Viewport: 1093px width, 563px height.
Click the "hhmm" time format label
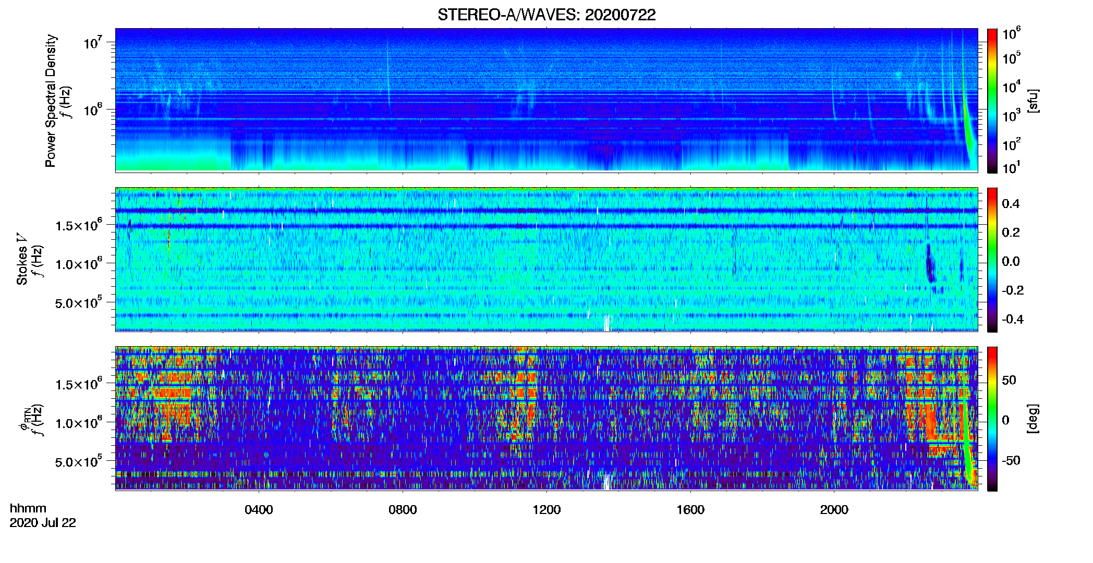click(28, 508)
